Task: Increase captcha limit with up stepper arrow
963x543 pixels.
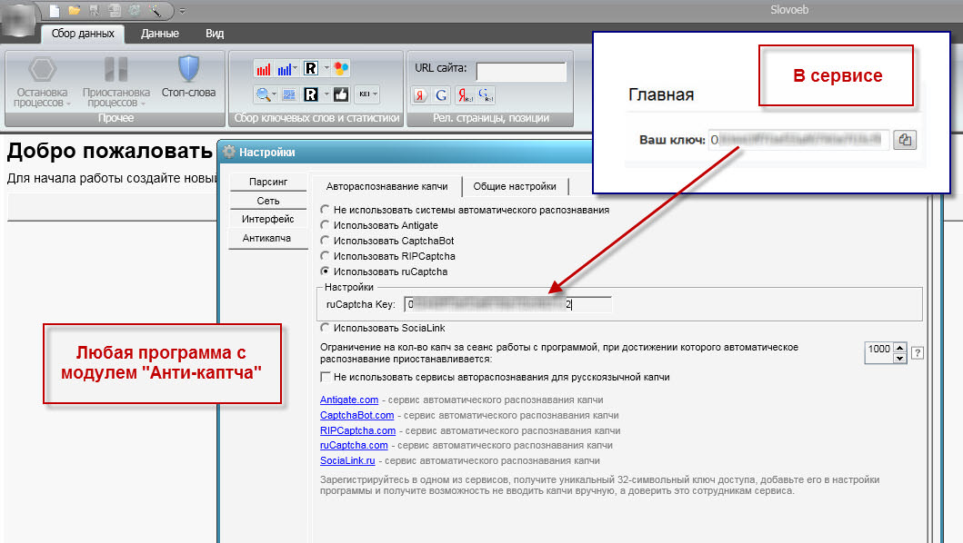Action: 899,348
